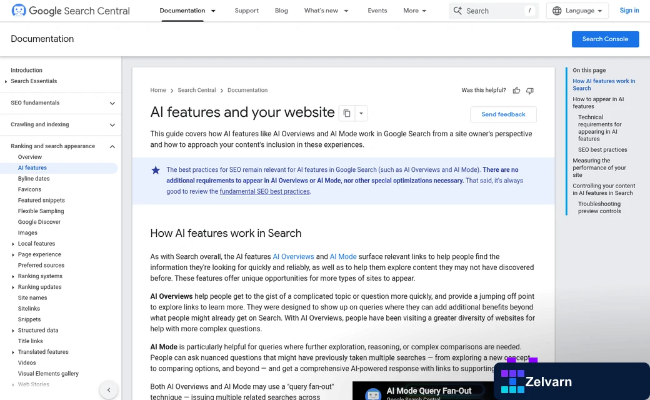Open the copy options dropdown arrow beside title
The width and height of the screenshot is (650, 400).
click(x=361, y=113)
